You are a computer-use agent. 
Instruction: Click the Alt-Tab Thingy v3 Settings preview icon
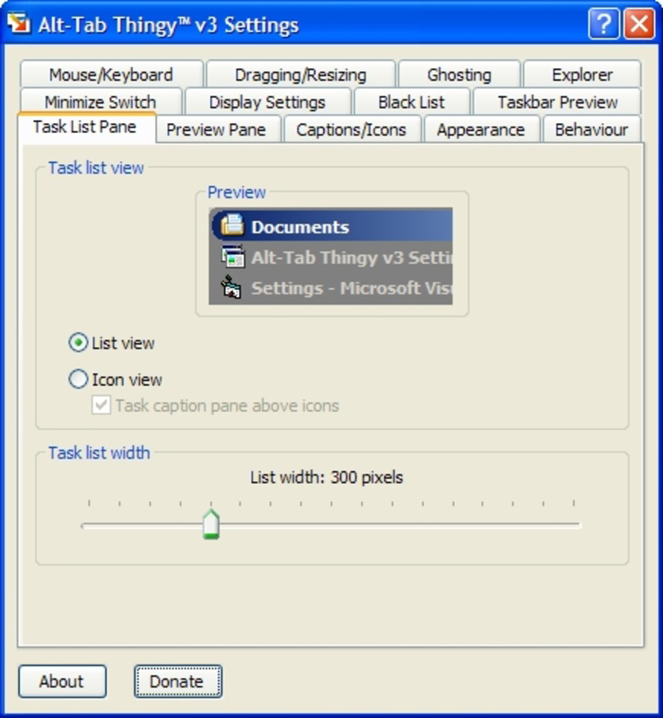coord(232,256)
